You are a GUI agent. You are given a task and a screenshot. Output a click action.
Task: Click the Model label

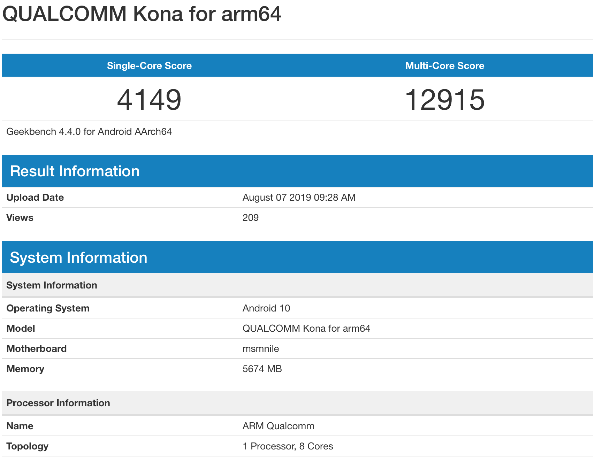(x=21, y=329)
